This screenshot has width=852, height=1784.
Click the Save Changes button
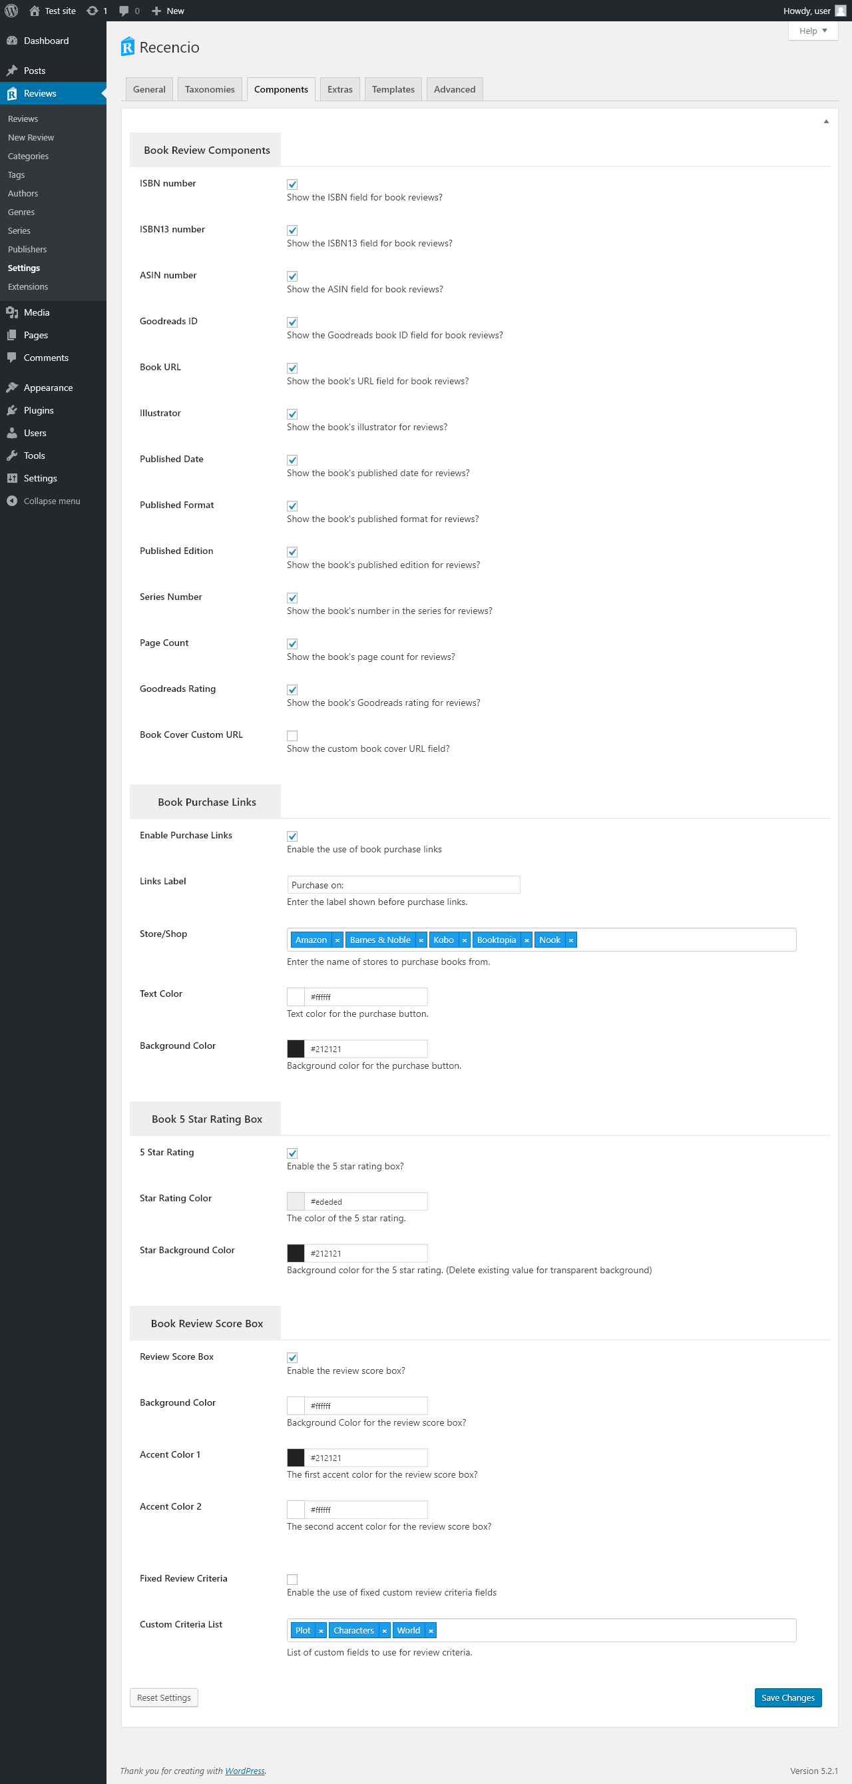click(x=787, y=1697)
